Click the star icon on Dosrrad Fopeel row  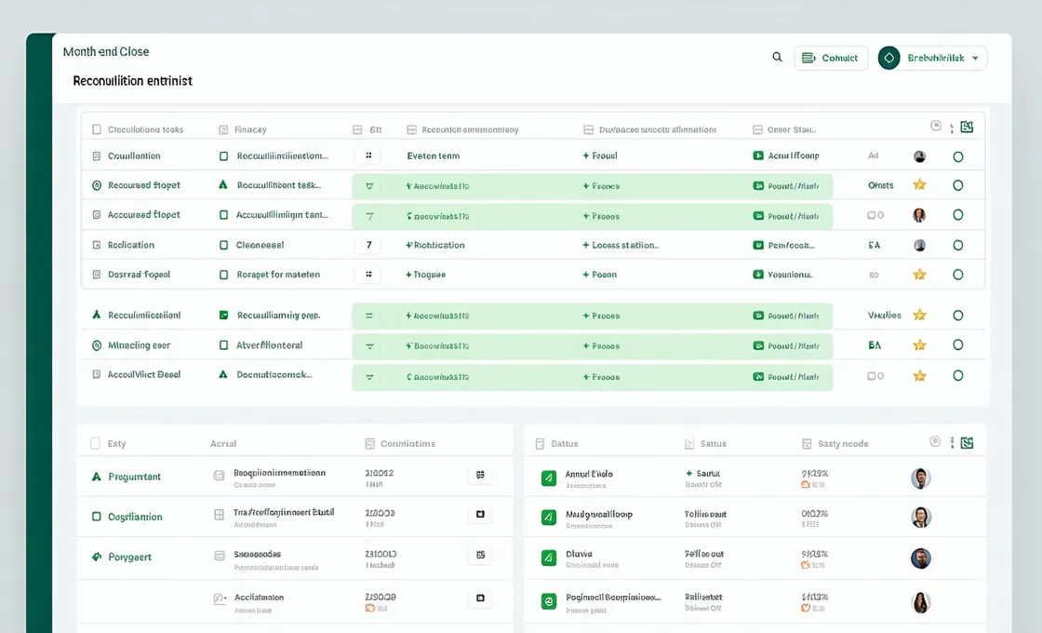[920, 274]
